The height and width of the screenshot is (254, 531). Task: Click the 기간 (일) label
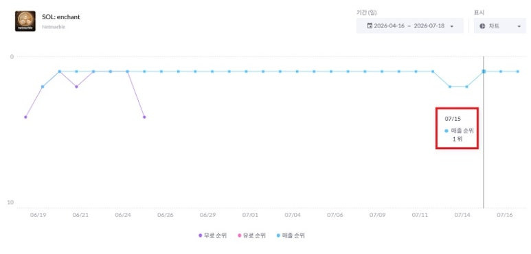366,13
